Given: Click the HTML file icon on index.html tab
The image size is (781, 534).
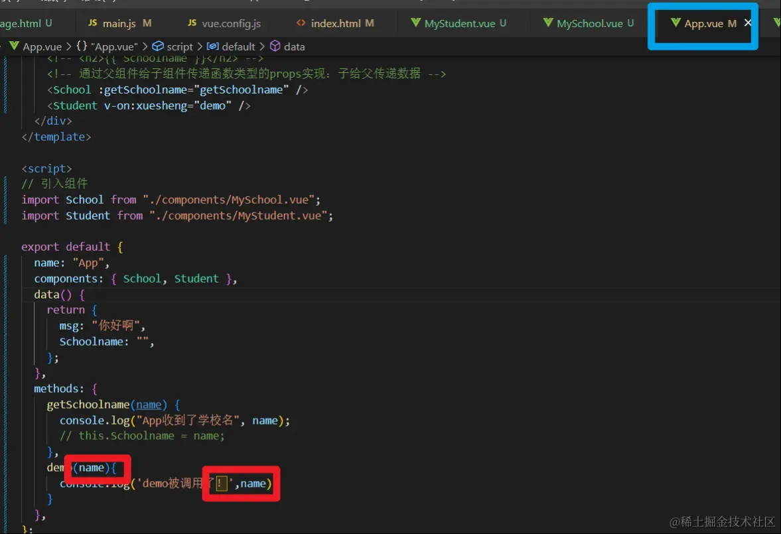Looking at the screenshot, I should pyautogui.click(x=301, y=23).
